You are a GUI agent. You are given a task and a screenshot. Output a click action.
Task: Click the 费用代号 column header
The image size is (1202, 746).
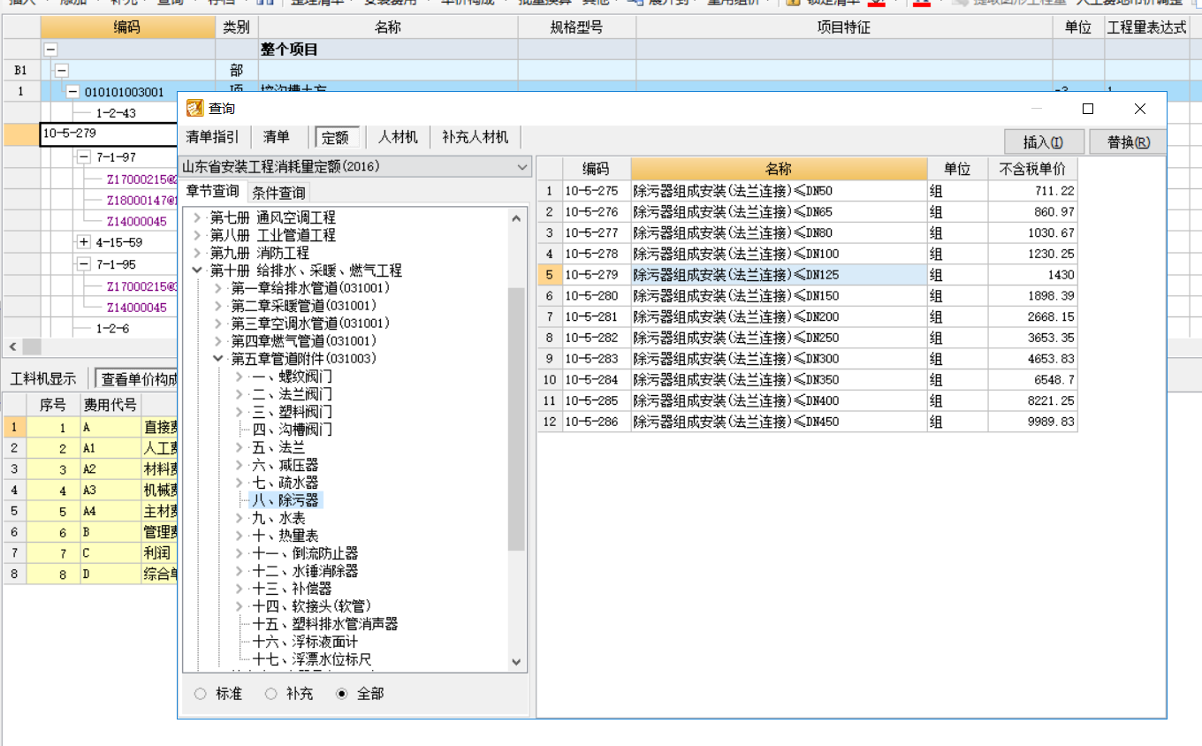[110, 405]
